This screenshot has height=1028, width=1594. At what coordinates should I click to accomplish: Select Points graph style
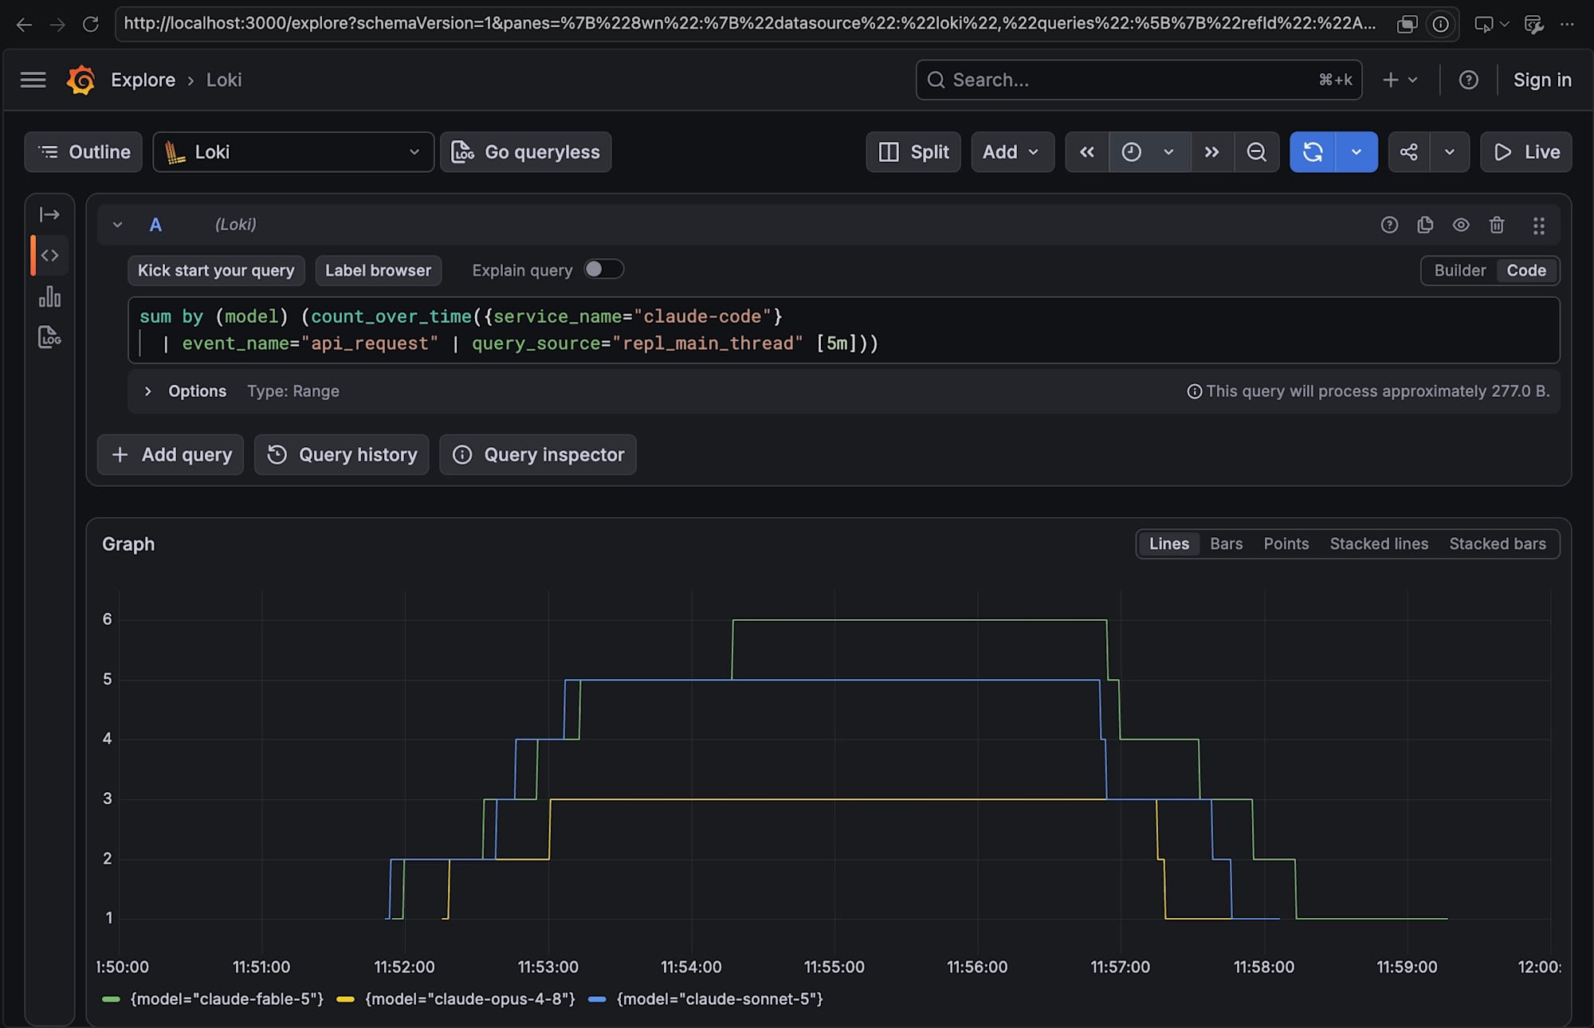(1286, 543)
